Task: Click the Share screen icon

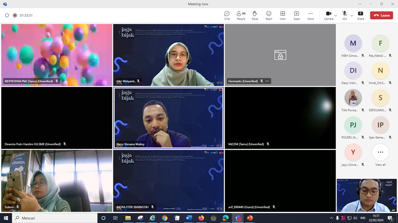Action: click(x=360, y=15)
